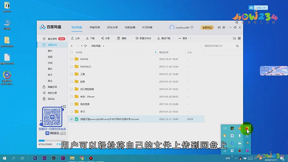
Task: Select 视频 category in sidebar
Action: 50,57
